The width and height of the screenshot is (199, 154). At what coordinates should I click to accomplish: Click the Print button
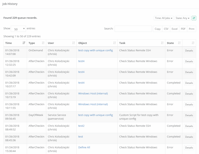coord(192,29)
